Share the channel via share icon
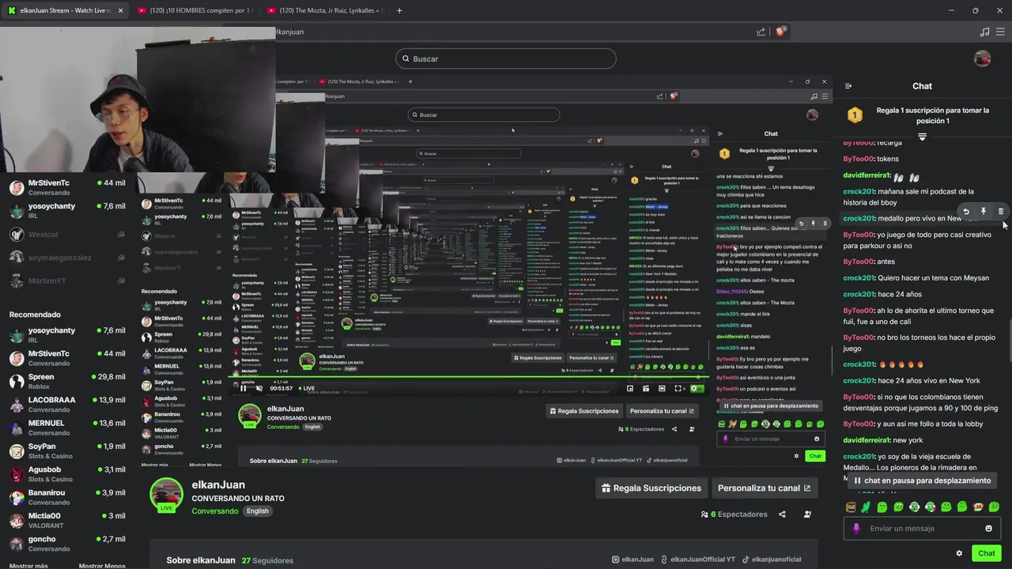Image resolution: width=1012 pixels, height=569 pixels. click(x=782, y=514)
